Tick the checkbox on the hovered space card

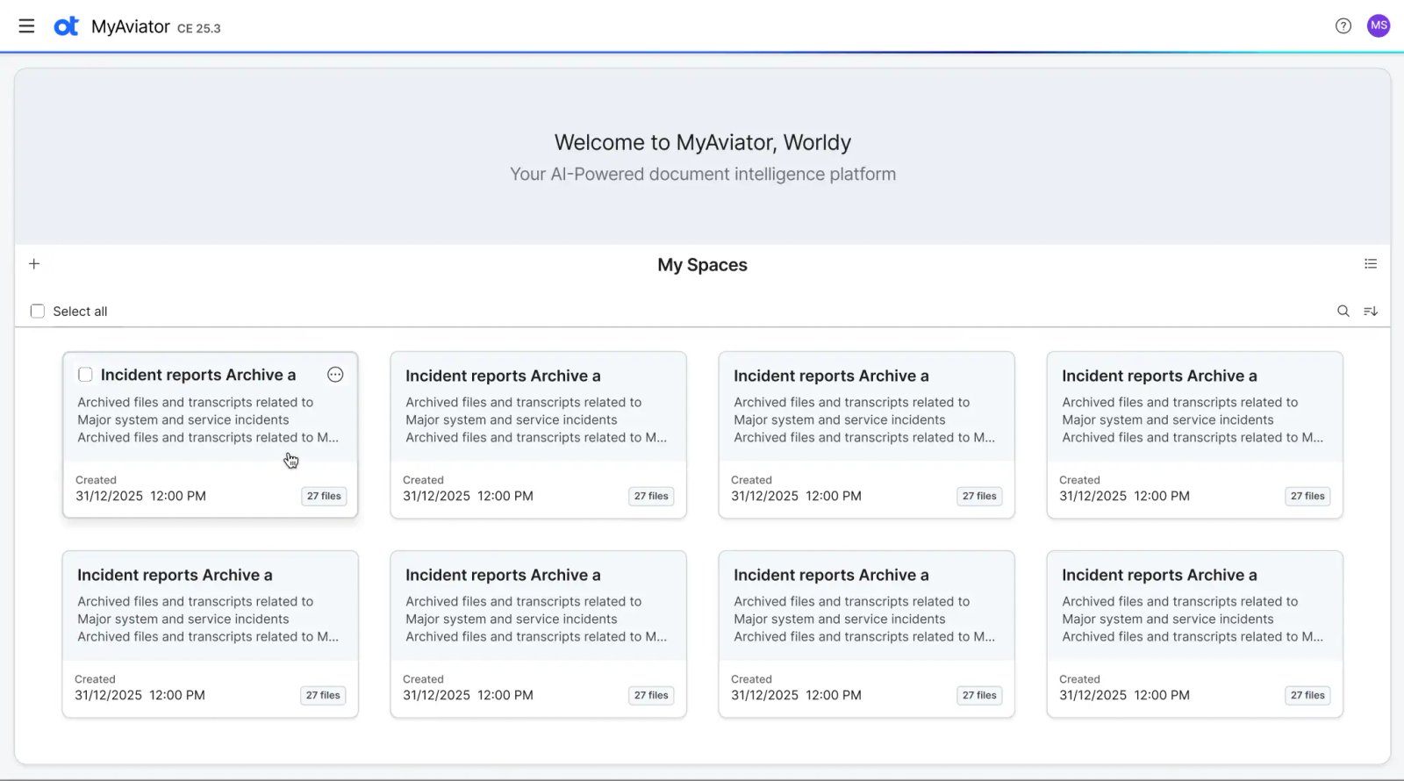coord(85,375)
